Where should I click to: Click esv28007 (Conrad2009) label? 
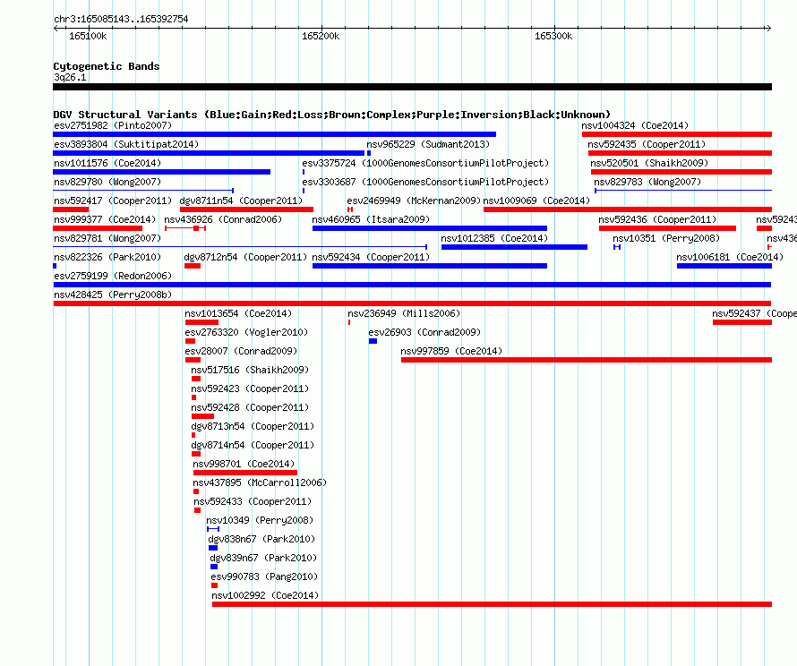(241, 351)
